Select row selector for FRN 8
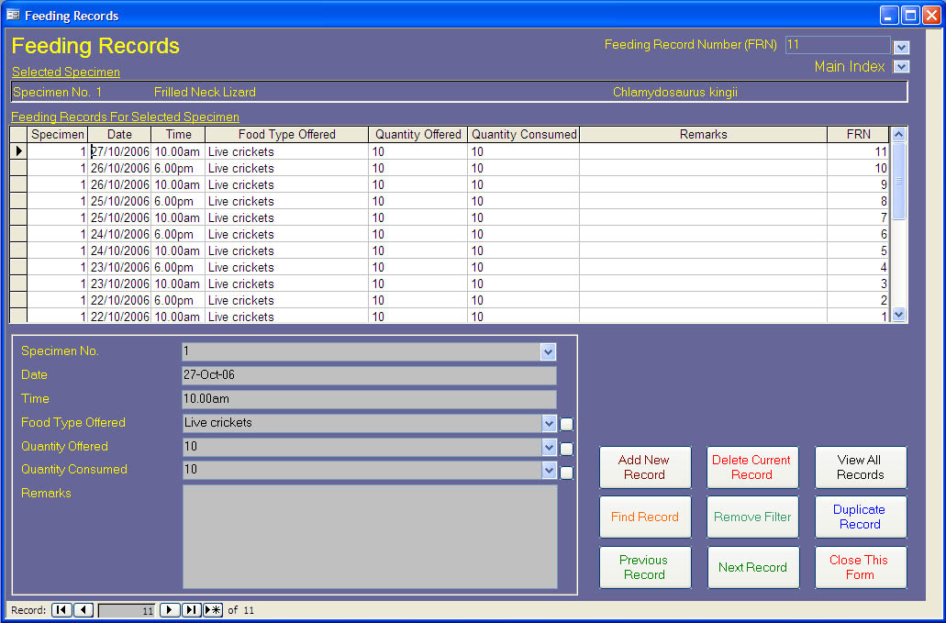The width and height of the screenshot is (946, 623). [x=18, y=202]
